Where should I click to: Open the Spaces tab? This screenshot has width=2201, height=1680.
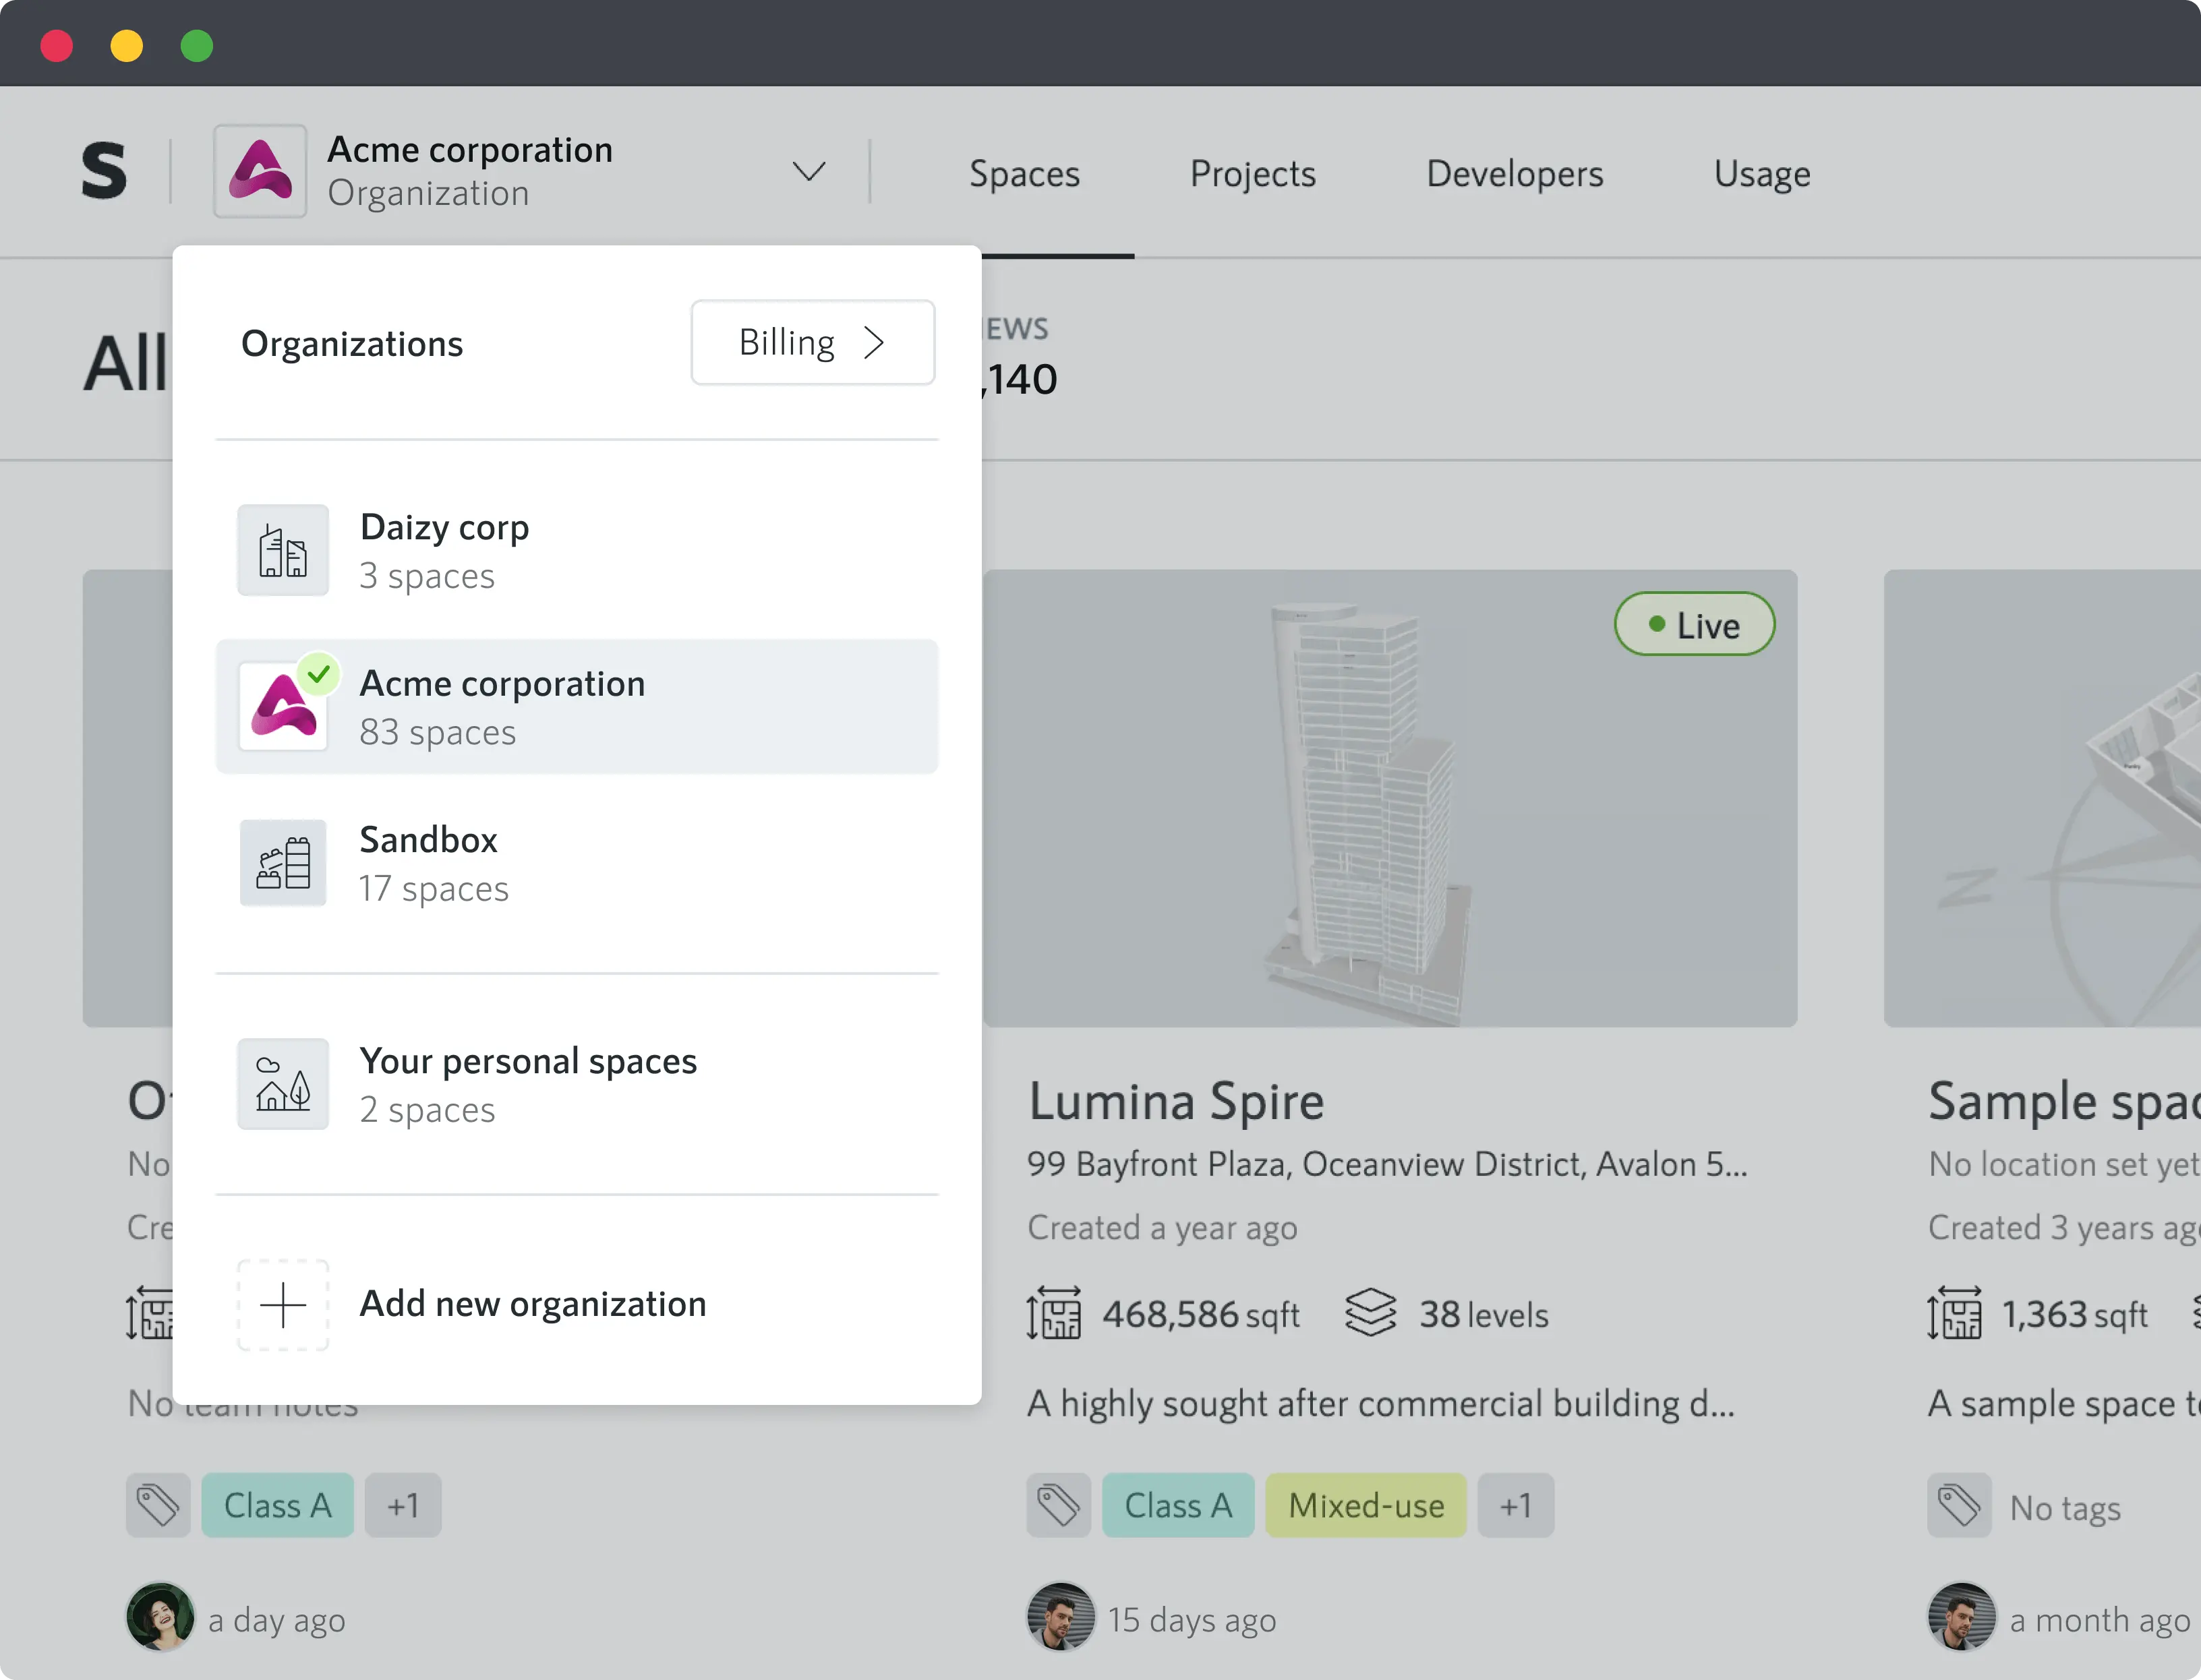(x=1024, y=174)
